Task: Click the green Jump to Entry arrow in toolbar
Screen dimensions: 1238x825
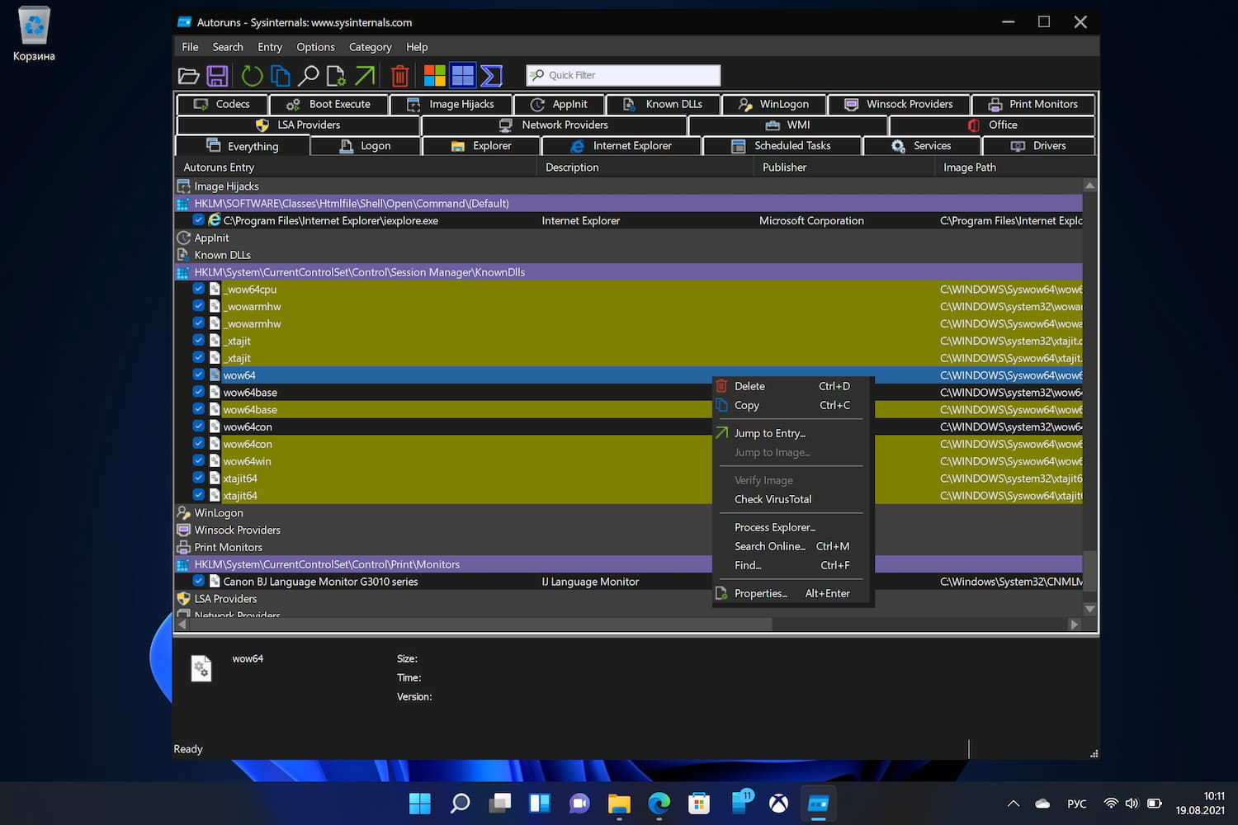Action: coord(365,76)
